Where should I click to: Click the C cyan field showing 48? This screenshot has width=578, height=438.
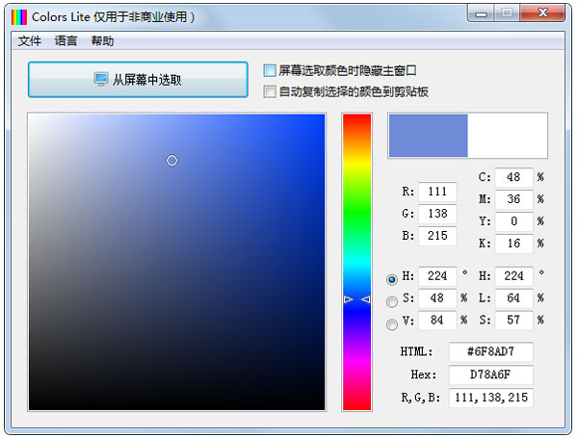pos(513,177)
